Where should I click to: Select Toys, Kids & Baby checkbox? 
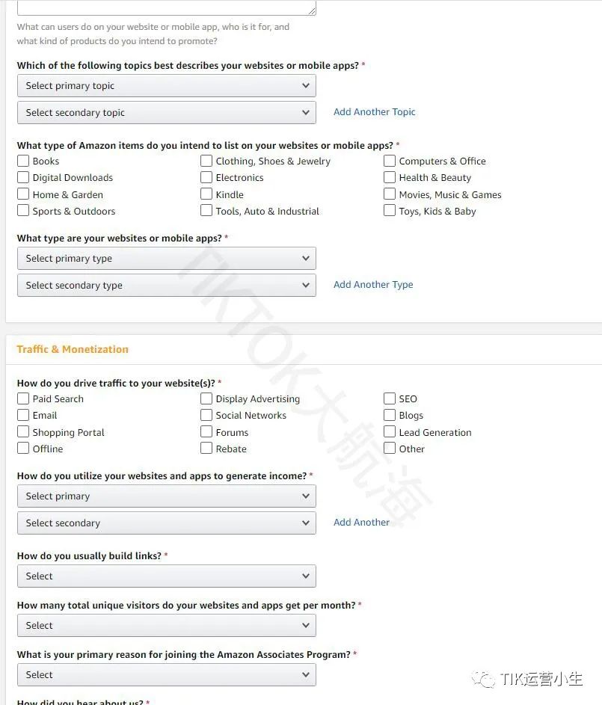click(x=390, y=211)
